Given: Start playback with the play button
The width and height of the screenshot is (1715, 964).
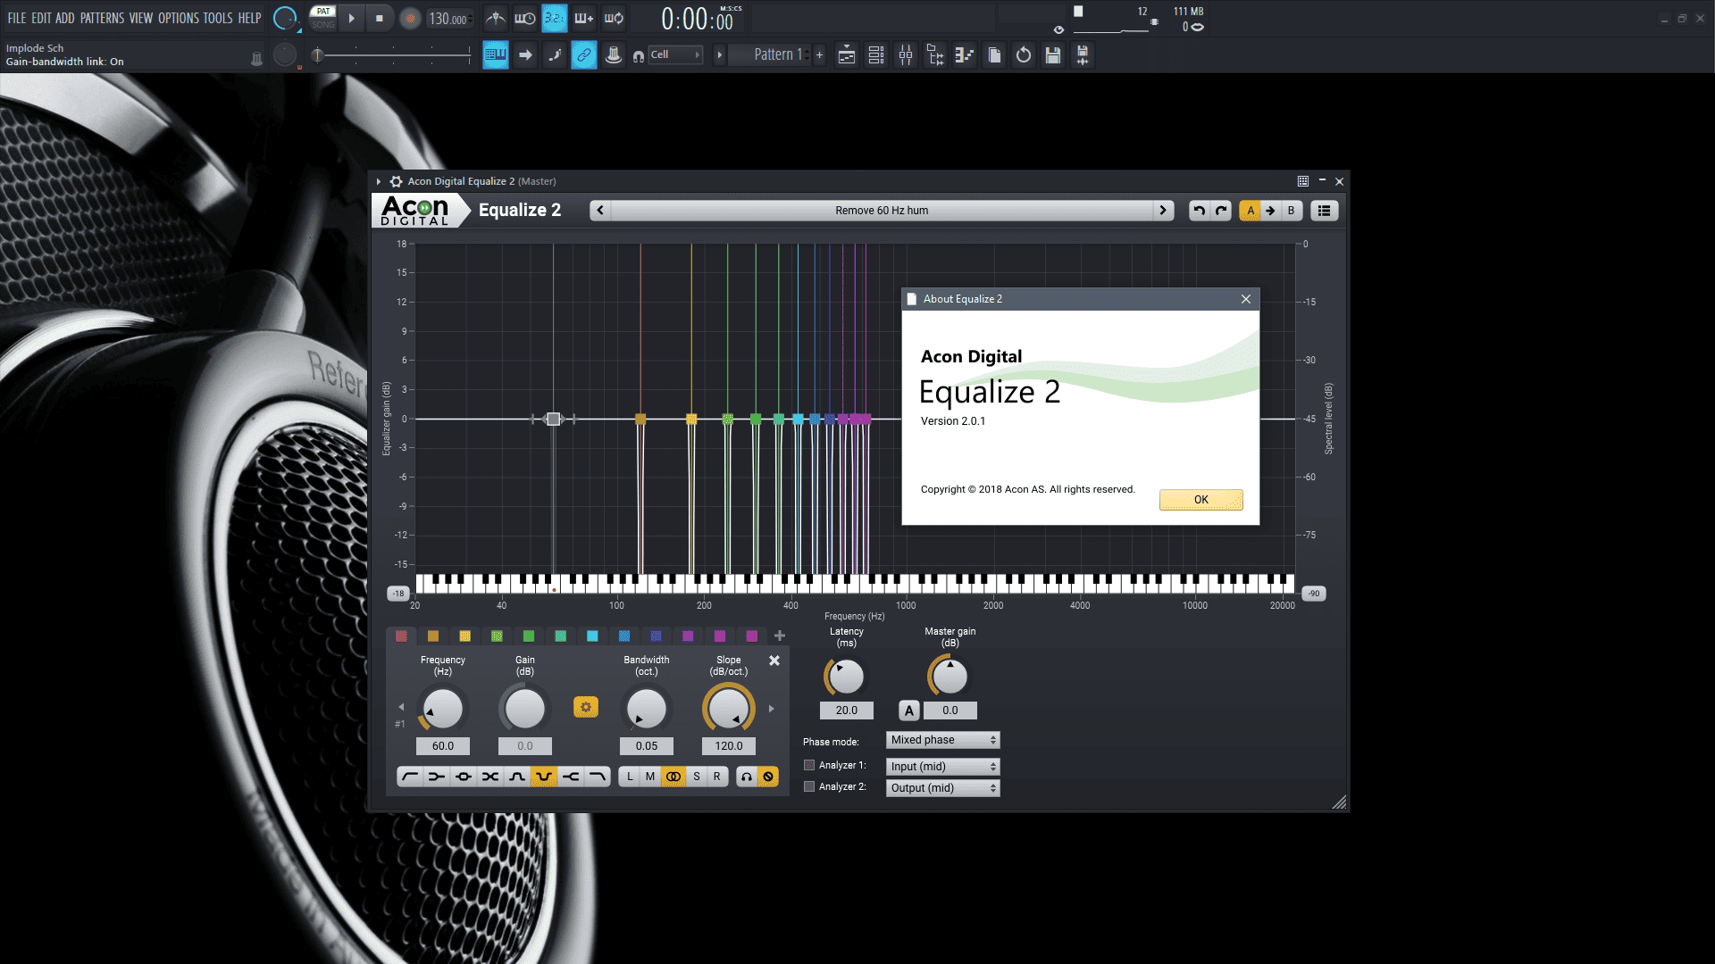Looking at the screenshot, I should pyautogui.click(x=351, y=18).
